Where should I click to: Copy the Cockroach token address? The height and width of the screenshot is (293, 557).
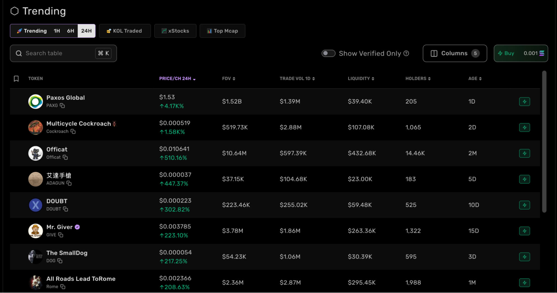point(73,132)
